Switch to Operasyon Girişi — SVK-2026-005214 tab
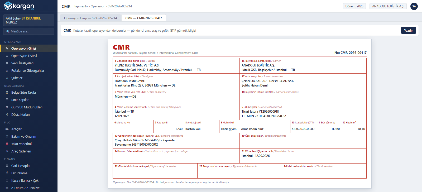422x192 pixels. [x=90, y=18]
